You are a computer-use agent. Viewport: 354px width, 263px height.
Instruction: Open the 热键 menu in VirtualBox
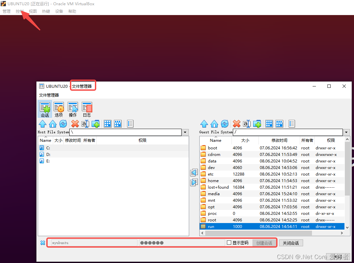pyautogui.click(x=46, y=11)
